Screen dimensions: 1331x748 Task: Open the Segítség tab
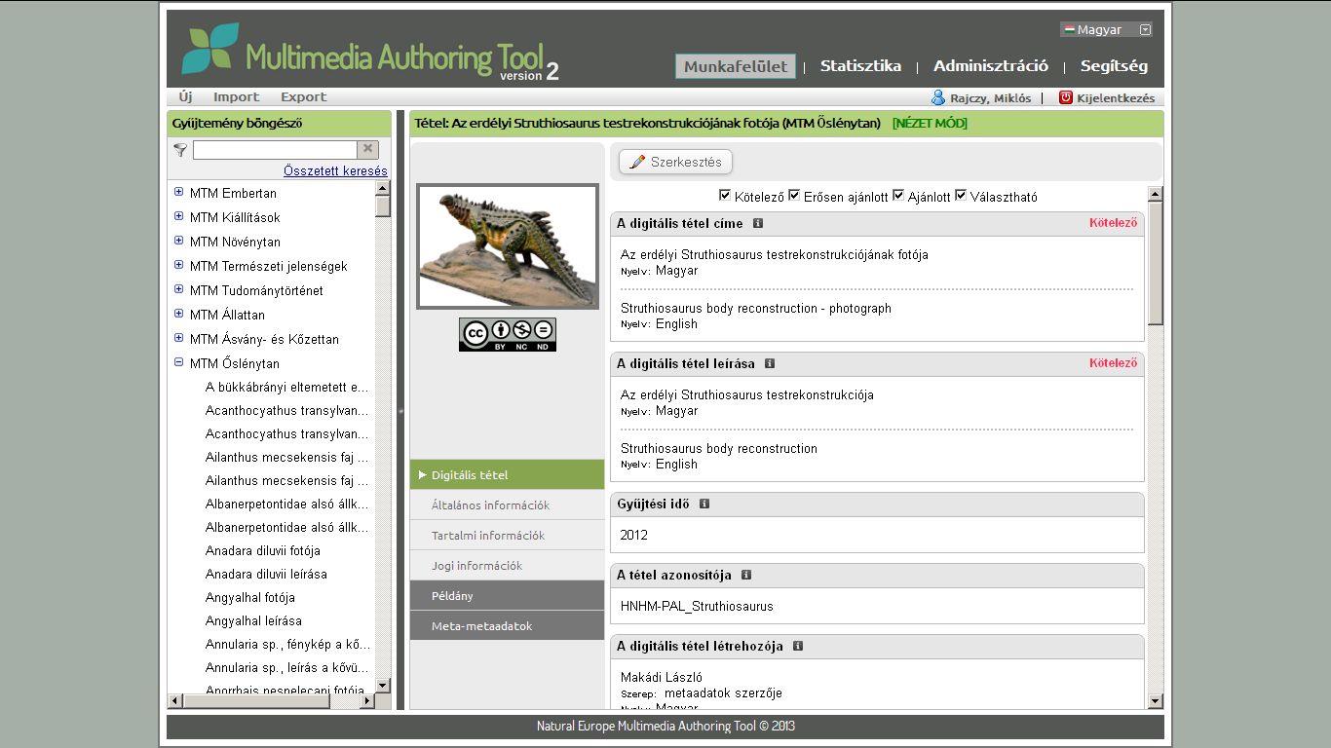click(1114, 66)
